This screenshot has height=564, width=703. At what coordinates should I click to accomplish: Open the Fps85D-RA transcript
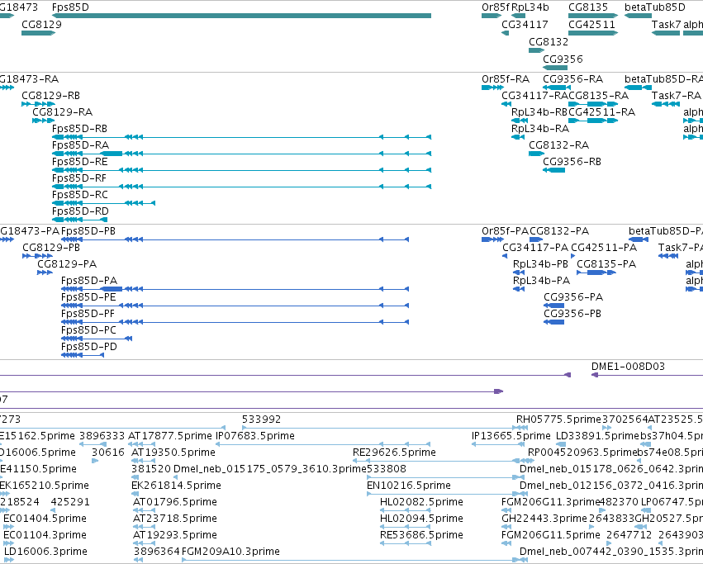point(81,145)
